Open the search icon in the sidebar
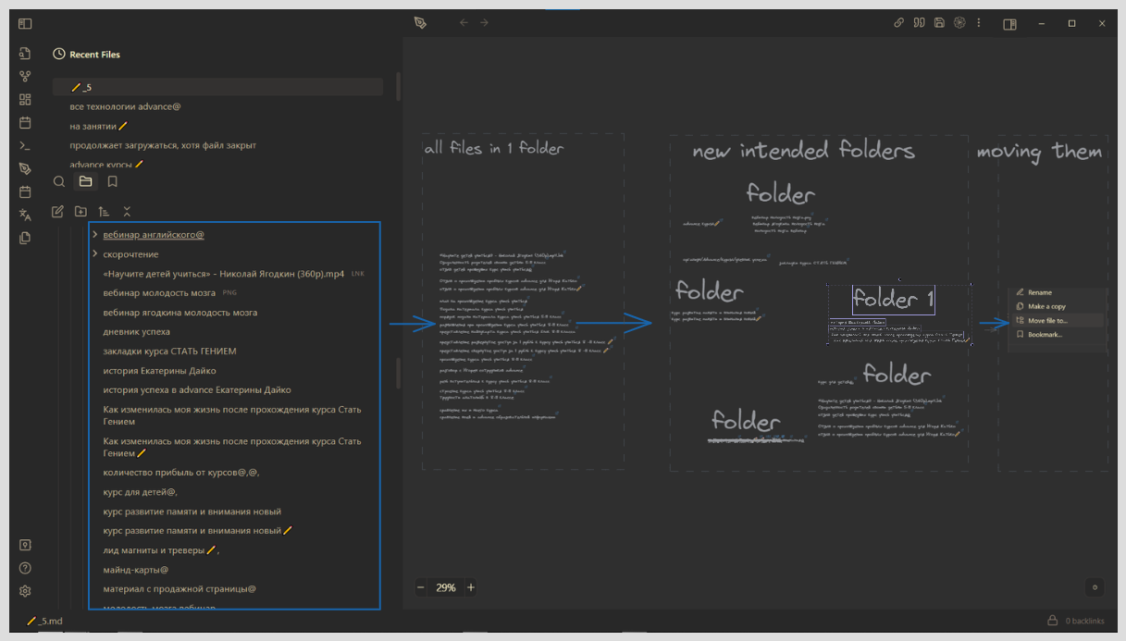This screenshot has height=641, width=1126. pyautogui.click(x=59, y=181)
